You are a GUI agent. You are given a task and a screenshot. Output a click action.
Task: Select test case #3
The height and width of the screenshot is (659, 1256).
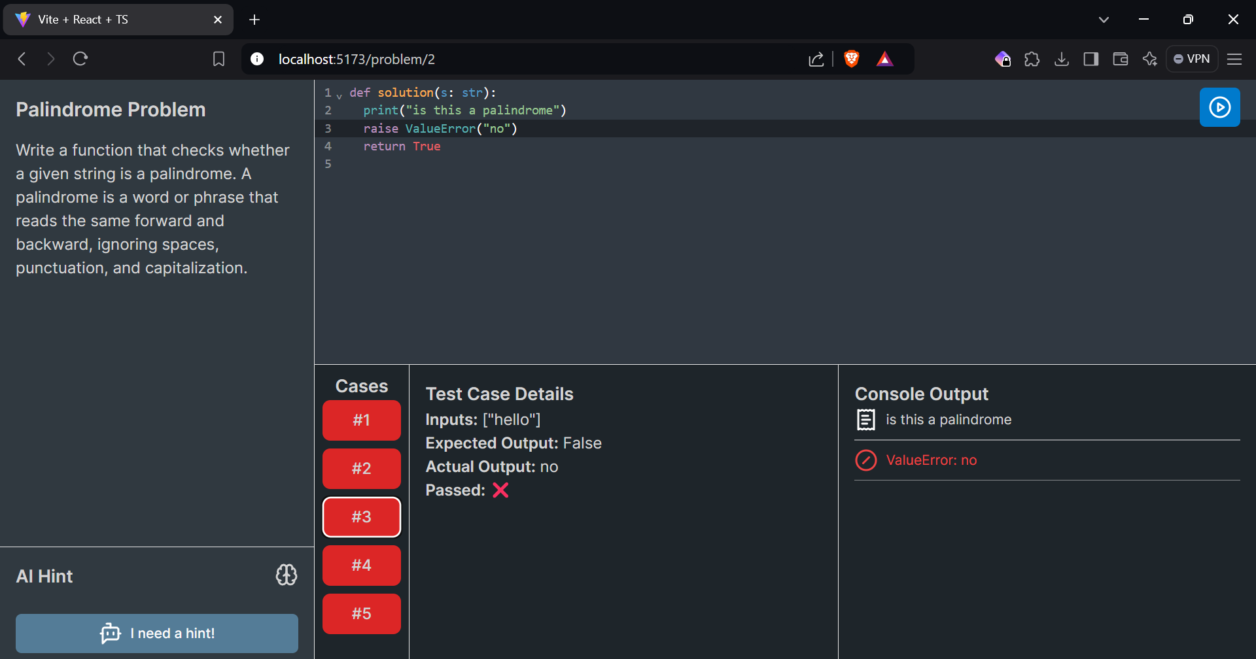(362, 517)
